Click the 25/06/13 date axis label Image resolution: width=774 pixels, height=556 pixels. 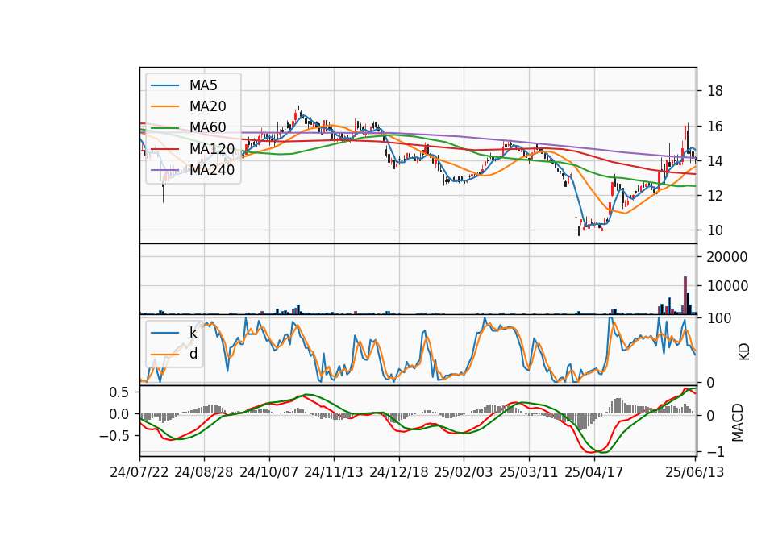pos(694,472)
